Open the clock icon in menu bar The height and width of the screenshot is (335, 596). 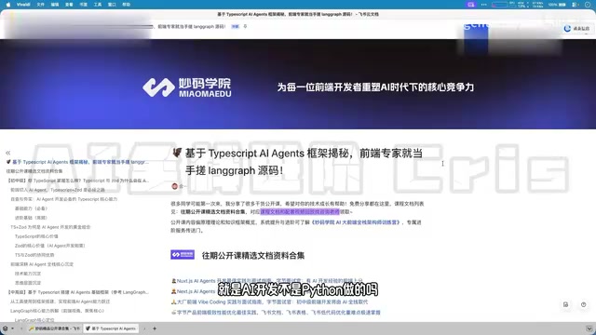pyautogui.click(x=588, y=5)
